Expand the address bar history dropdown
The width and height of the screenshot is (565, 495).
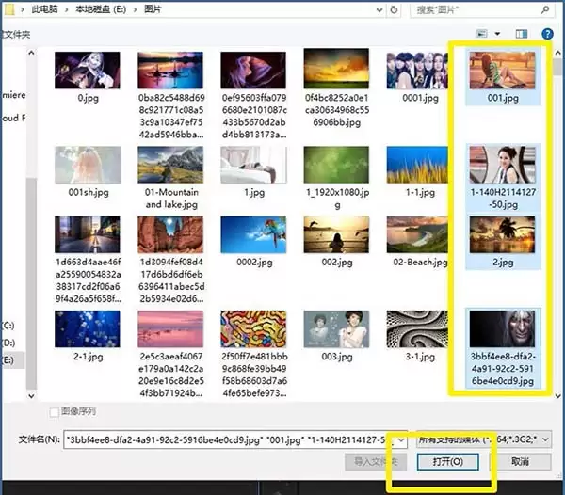379,10
